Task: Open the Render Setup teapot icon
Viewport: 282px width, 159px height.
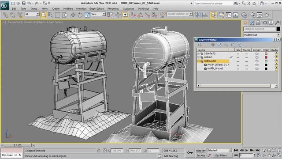Action: [252, 15]
